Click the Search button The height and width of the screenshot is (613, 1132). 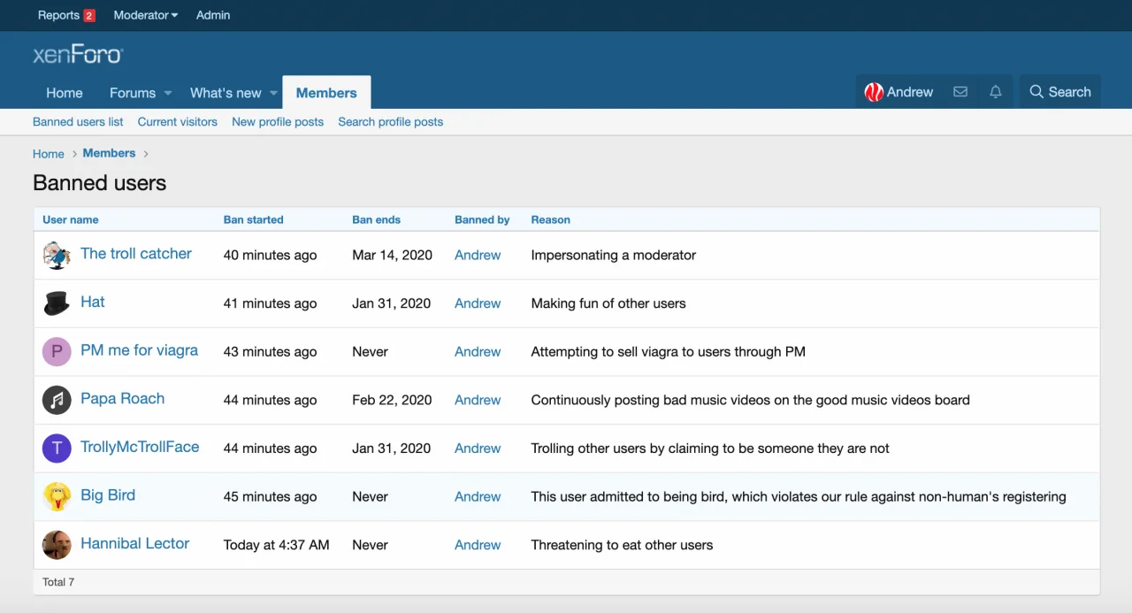point(1060,92)
